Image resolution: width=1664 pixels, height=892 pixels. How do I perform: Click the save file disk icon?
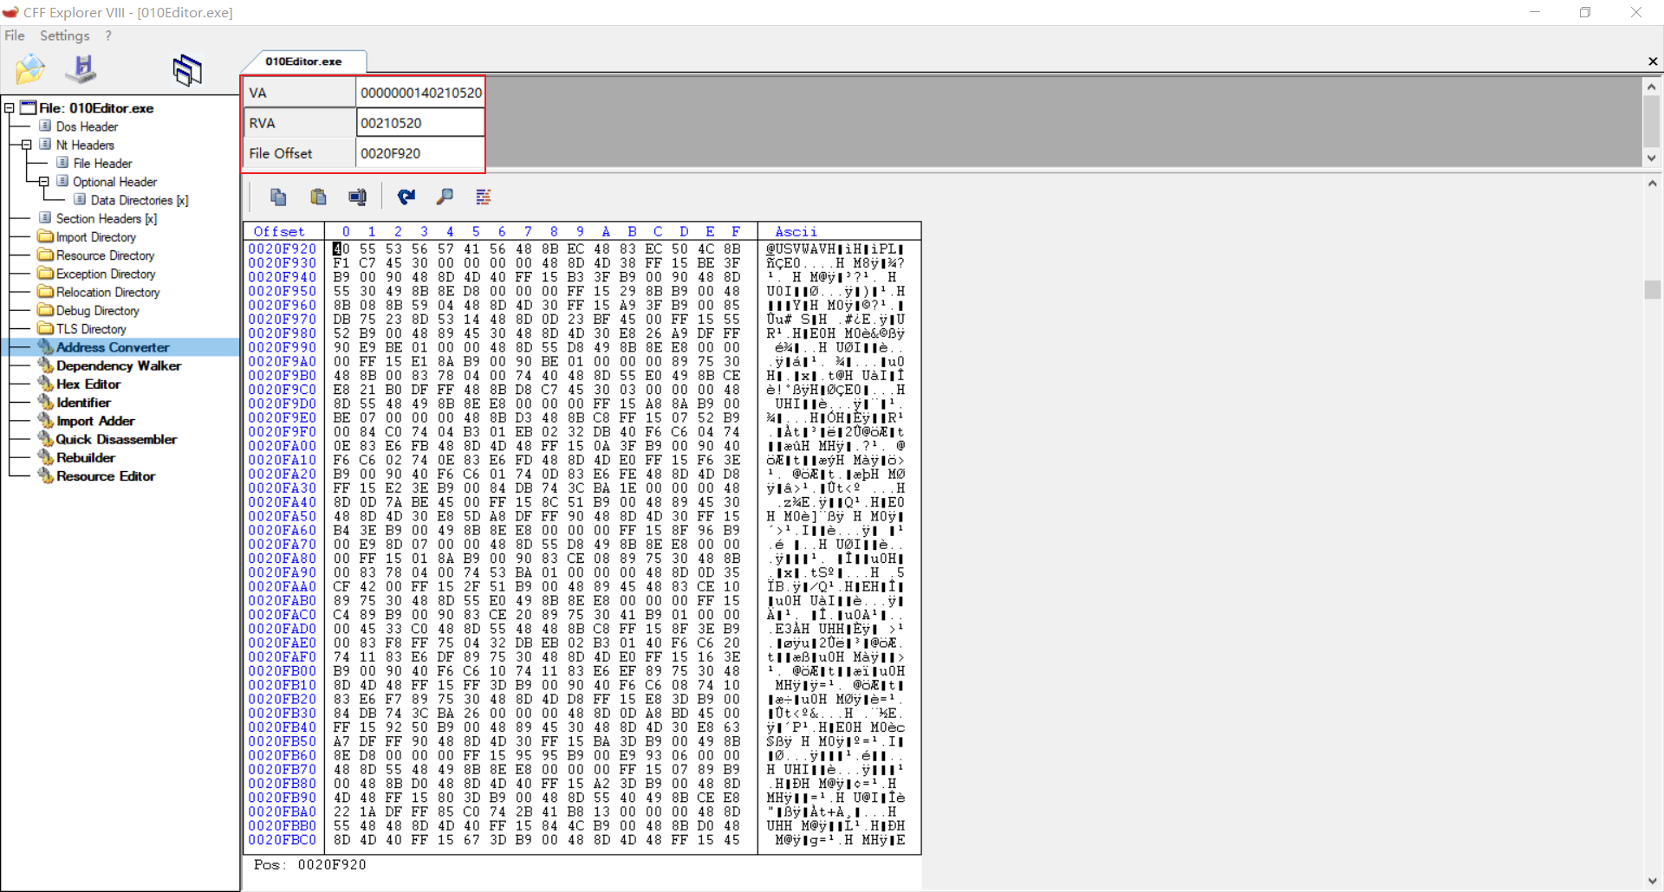81,69
